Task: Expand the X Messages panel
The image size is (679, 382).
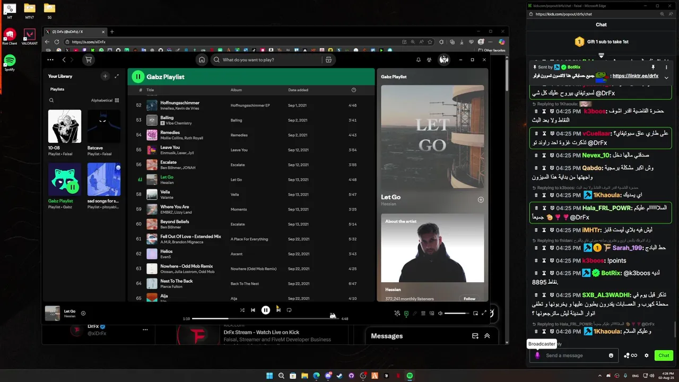Action: (x=487, y=336)
